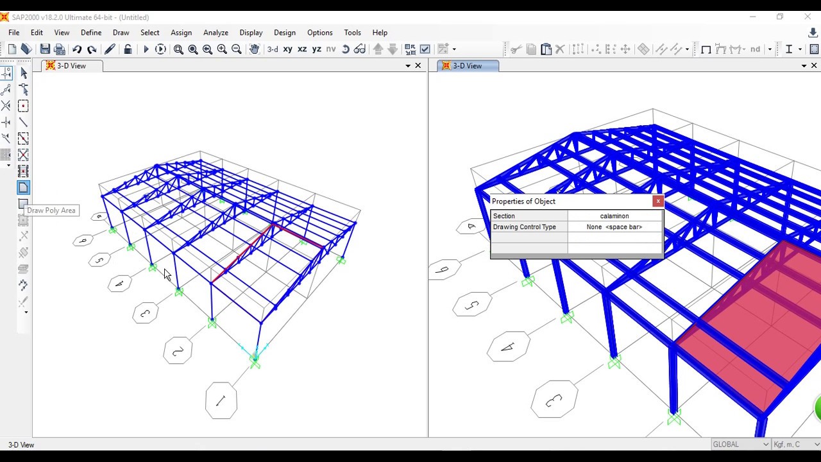Open the frame forces display dropdown arrow
This screenshot has height=462, width=821.
(x=743, y=49)
